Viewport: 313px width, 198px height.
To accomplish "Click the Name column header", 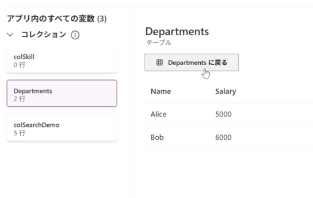I will [160, 92].
